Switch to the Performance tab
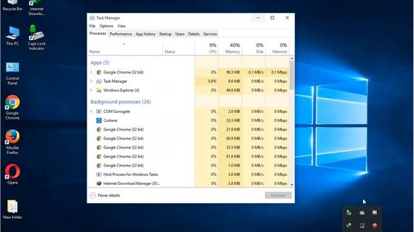The width and height of the screenshot is (414, 232). [x=121, y=34]
